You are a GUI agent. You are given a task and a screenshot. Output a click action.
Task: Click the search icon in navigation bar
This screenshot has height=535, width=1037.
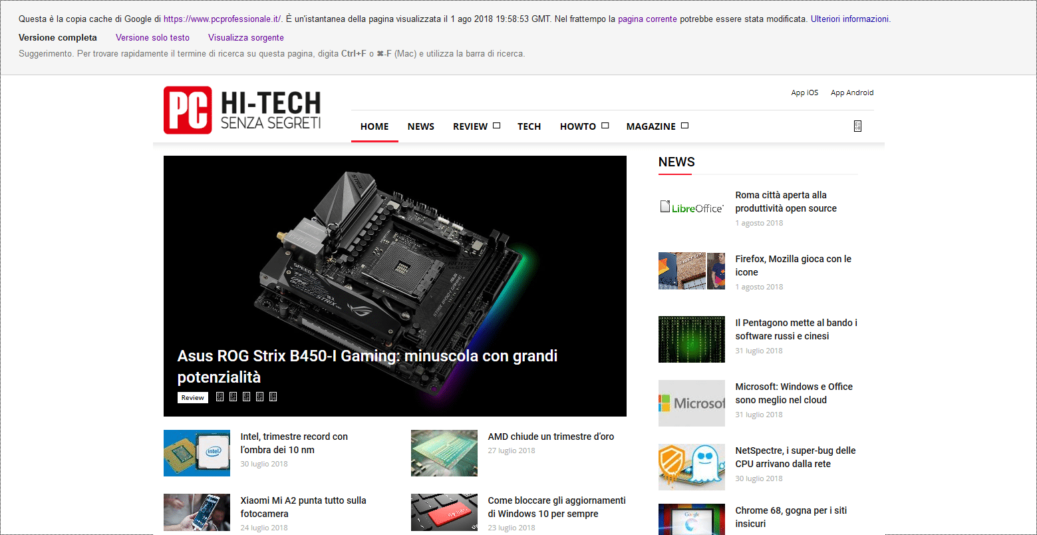tap(857, 126)
